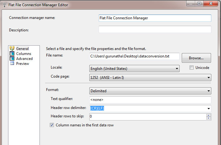
Task: Open the Columns page icon
Action: coord(12,53)
